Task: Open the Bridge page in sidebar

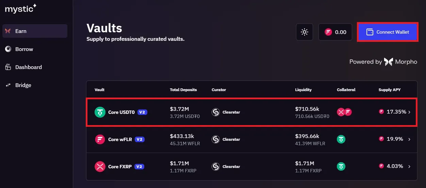Action: (23, 85)
